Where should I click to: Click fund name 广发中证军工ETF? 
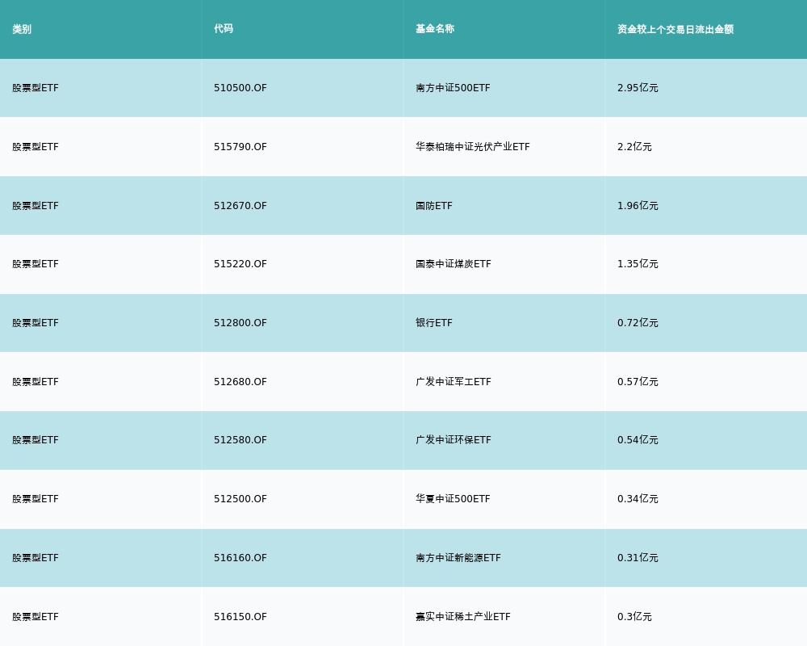pyautogui.click(x=454, y=382)
